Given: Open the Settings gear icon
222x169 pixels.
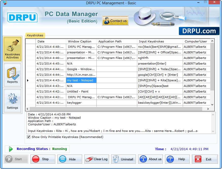Looking at the screenshot, I should (x=12, y=101).
